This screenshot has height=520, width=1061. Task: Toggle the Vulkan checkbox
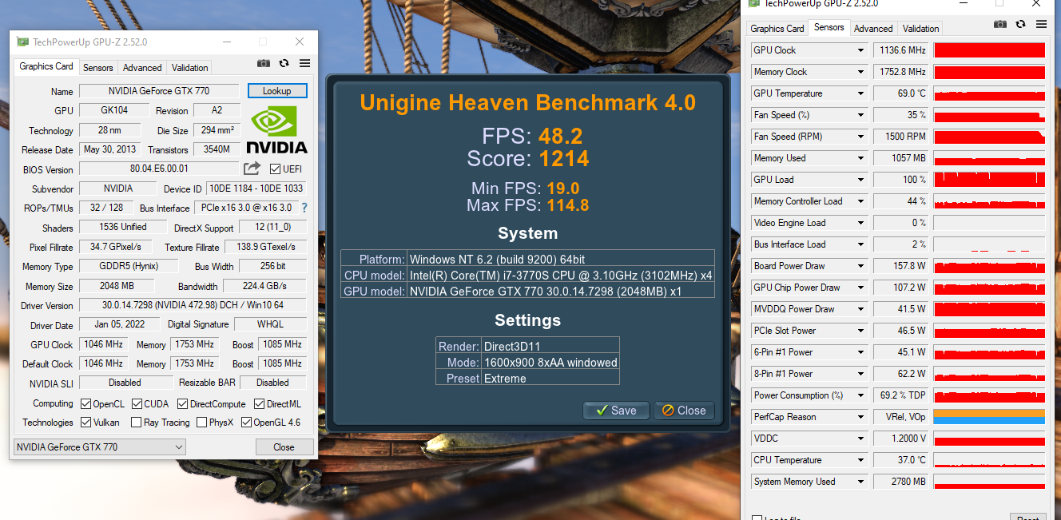(86, 423)
